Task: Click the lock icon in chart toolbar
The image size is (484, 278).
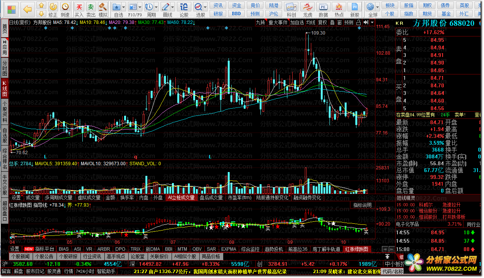Action: 359,22
